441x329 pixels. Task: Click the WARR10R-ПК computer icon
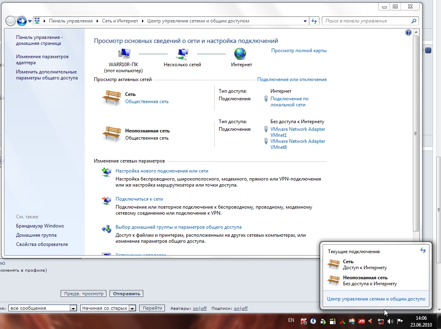124,54
